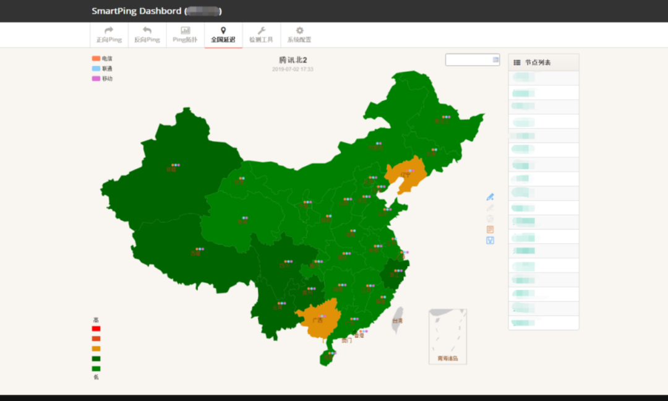Open the 系统配置 tab
This screenshot has width=668, height=401.
coord(299,35)
